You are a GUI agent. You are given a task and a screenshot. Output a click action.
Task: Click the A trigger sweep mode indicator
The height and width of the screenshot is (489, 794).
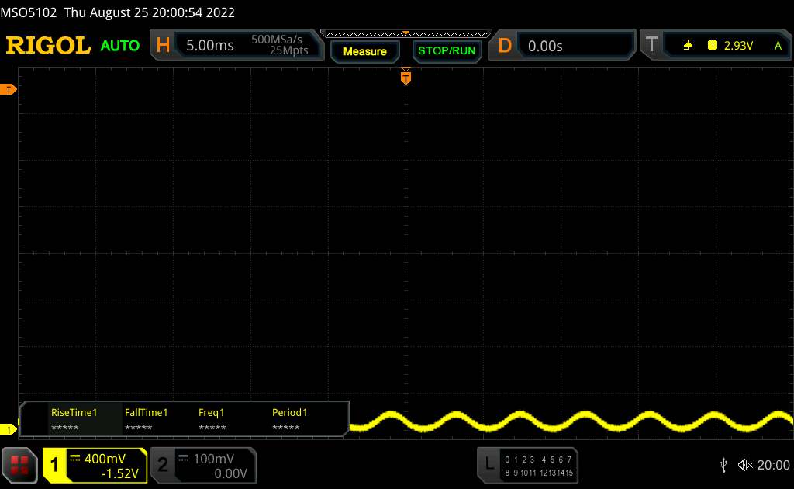[778, 46]
